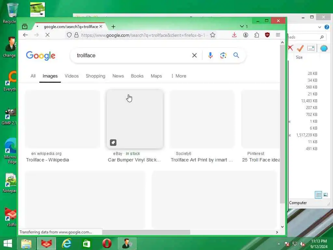Clear the trollface search text
Screen dimensions: 333x250
point(194,55)
